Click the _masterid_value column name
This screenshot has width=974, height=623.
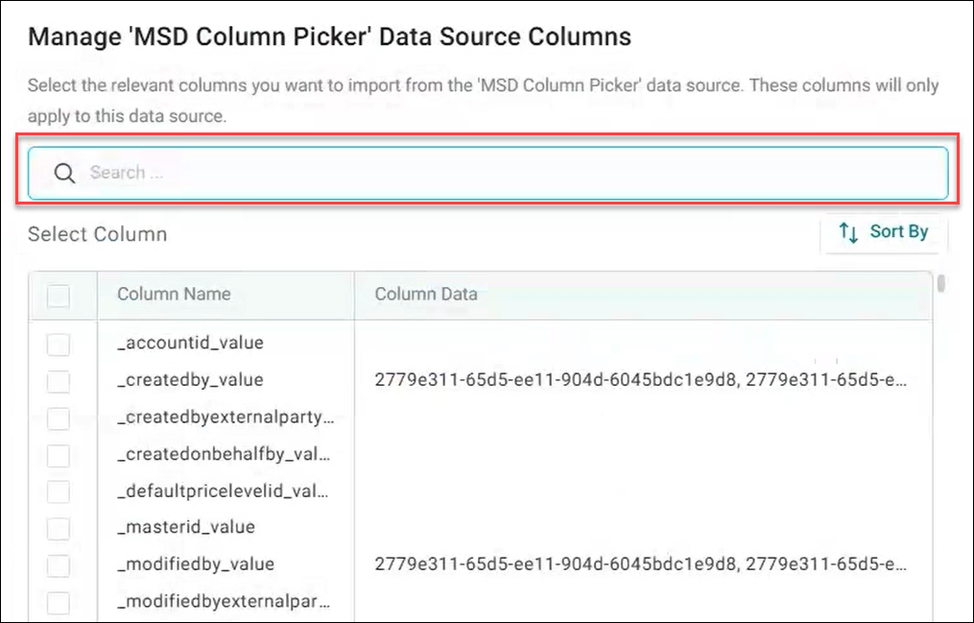click(x=186, y=527)
